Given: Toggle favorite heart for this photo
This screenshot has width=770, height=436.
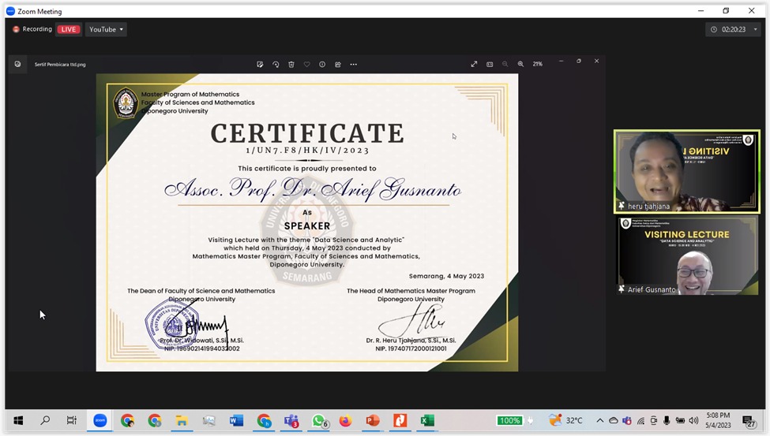Looking at the screenshot, I should point(307,64).
